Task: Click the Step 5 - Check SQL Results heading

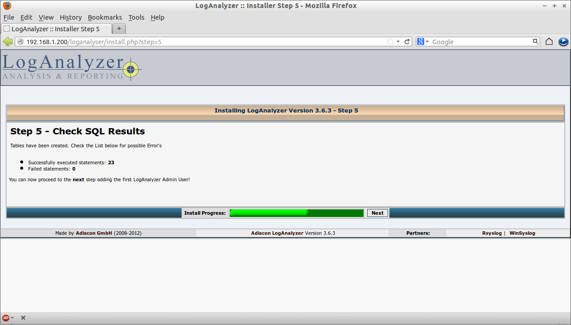Action: [78, 131]
